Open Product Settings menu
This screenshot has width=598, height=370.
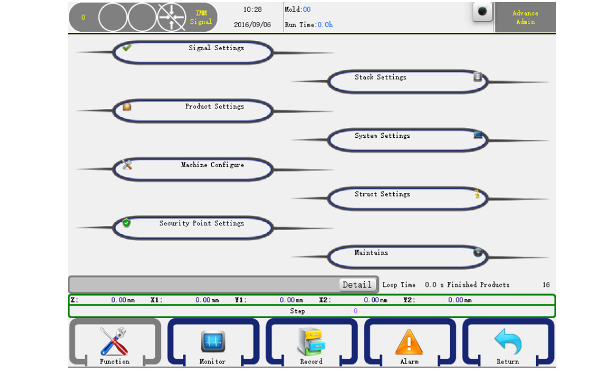coord(214,106)
